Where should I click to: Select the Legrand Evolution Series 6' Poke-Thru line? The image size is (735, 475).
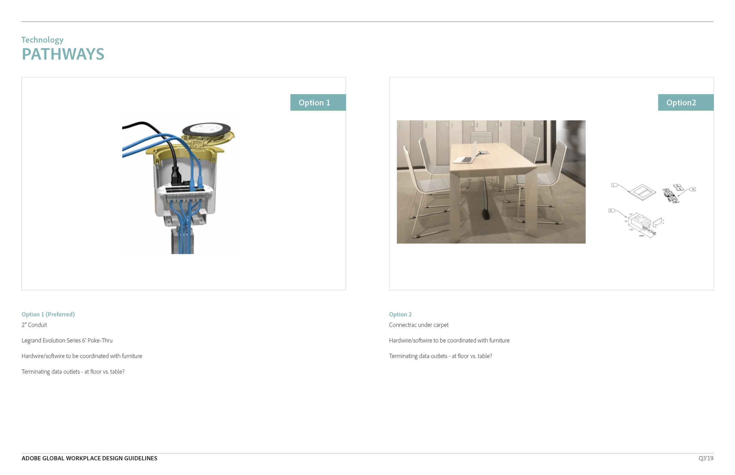pos(67,341)
